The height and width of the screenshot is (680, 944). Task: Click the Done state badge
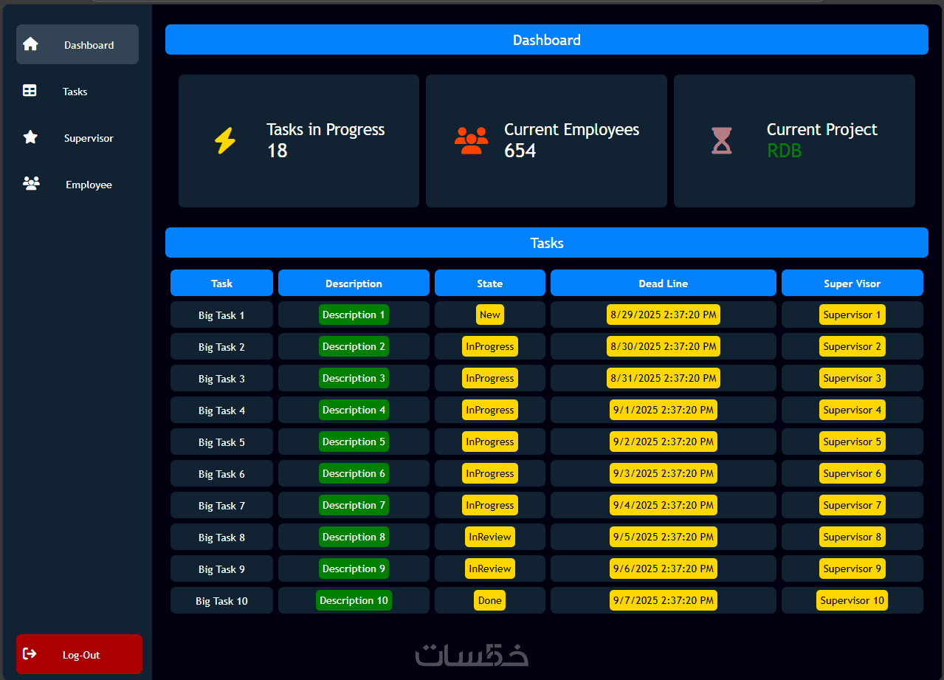tap(490, 600)
